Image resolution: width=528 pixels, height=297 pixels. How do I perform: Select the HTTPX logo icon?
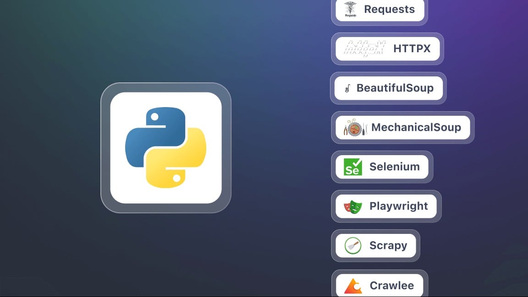click(364, 49)
